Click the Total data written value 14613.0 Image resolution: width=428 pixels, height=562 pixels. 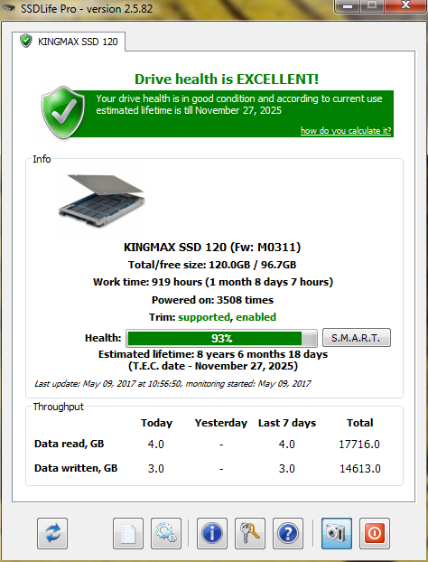pyautogui.click(x=360, y=468)
